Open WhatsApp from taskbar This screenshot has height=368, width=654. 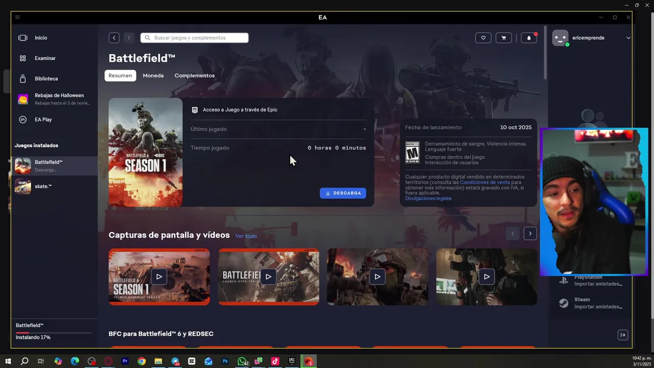pyautogui.click(x=242, y=361)
